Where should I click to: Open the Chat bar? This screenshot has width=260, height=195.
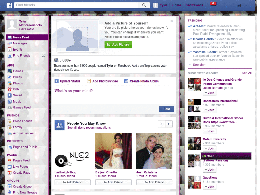pos(226,156)
